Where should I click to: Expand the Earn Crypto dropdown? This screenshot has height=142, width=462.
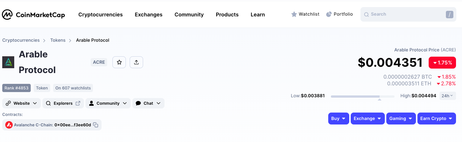[437, 119]
